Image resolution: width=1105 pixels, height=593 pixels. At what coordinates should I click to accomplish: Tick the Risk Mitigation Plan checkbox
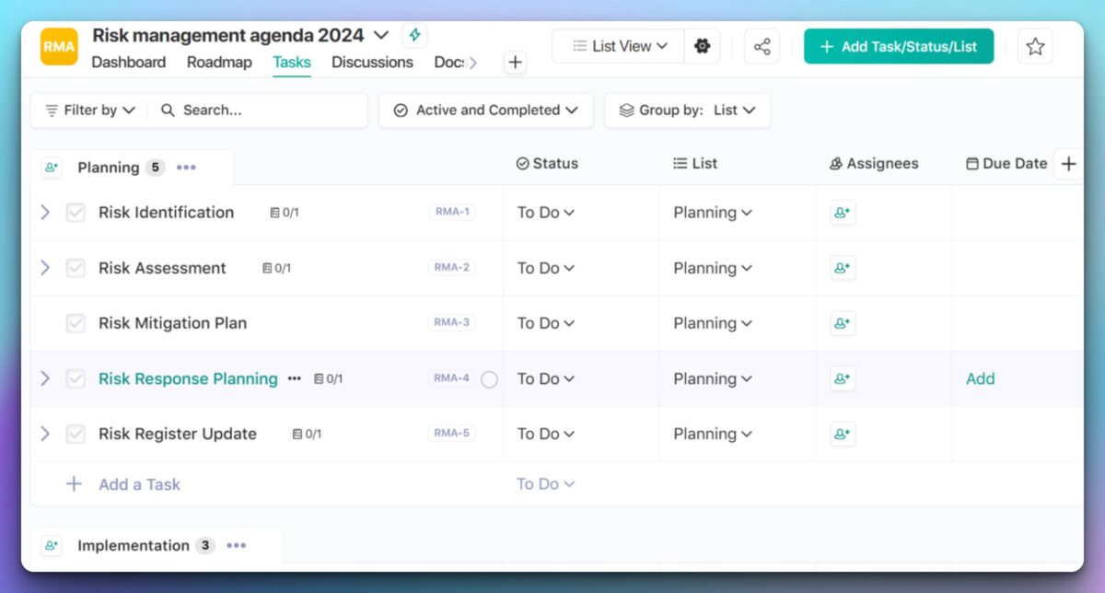[75, 323]
